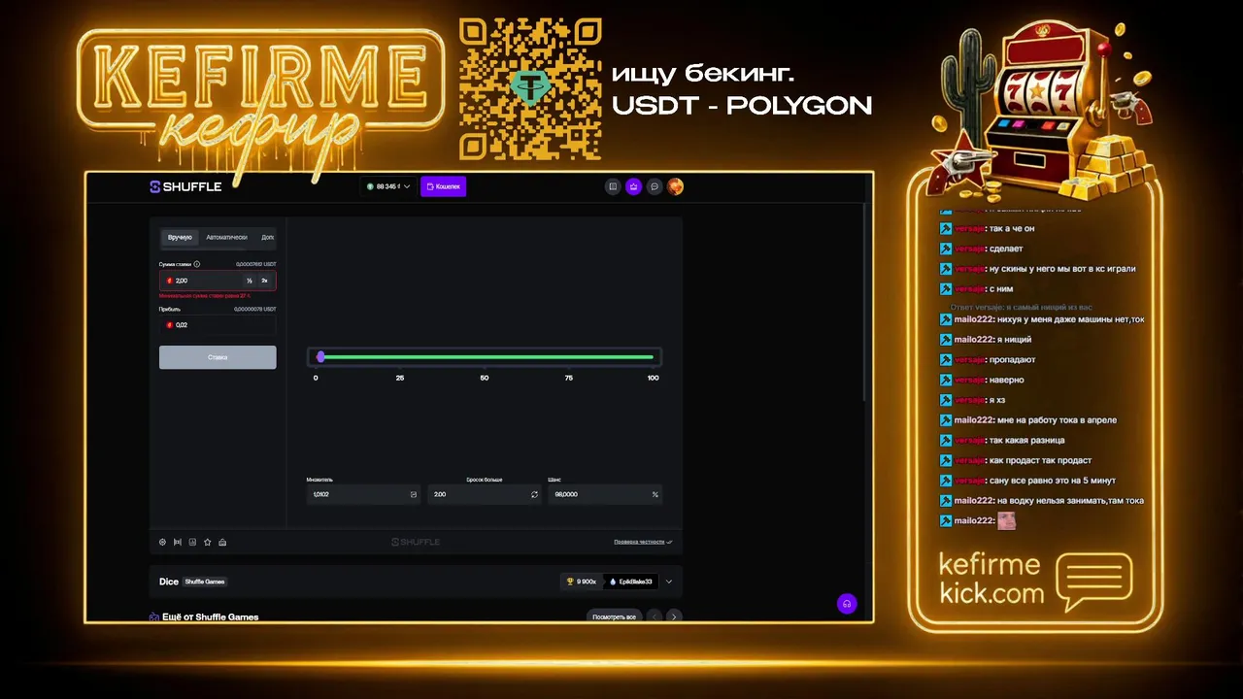The height and width of the screenshot is (699, 1243).
Task: Click the info icon beside Сумма ставки
Action: (197, 264)
